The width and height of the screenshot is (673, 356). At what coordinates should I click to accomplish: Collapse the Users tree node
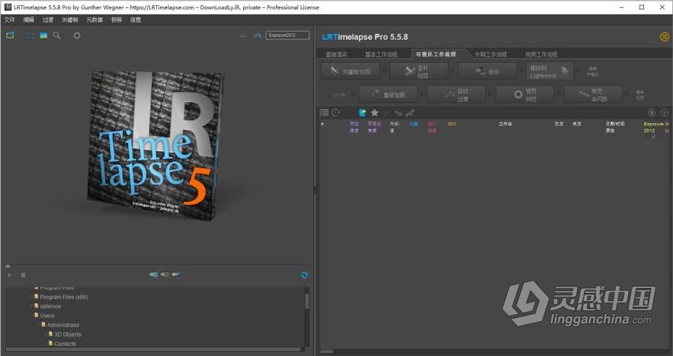point(31,315)
